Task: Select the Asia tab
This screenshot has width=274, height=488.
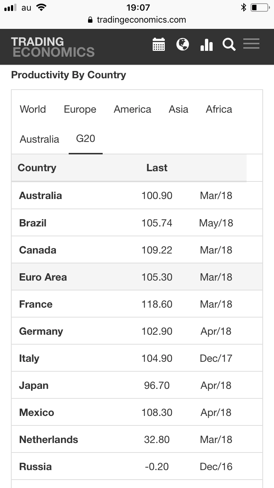Action: coord(178,109)
